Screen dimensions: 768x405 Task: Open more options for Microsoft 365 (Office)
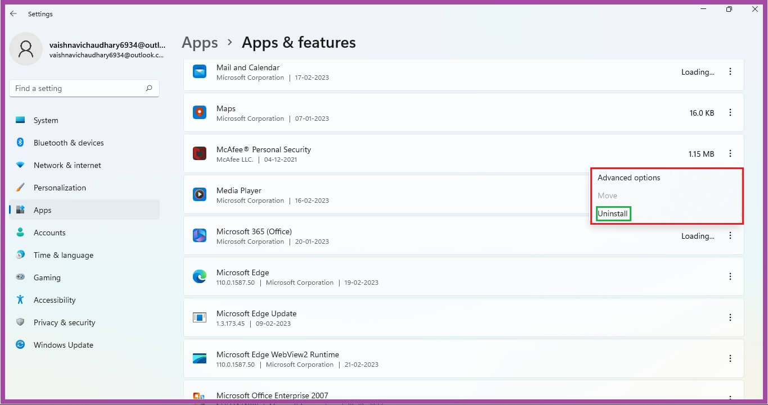(730, 236)
